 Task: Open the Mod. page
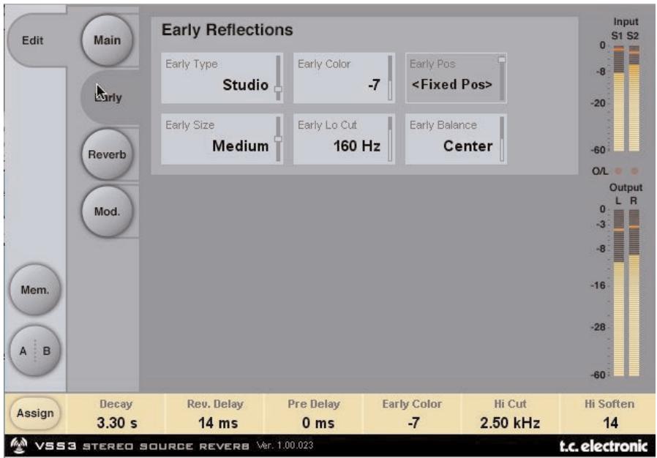coord(107,211)
